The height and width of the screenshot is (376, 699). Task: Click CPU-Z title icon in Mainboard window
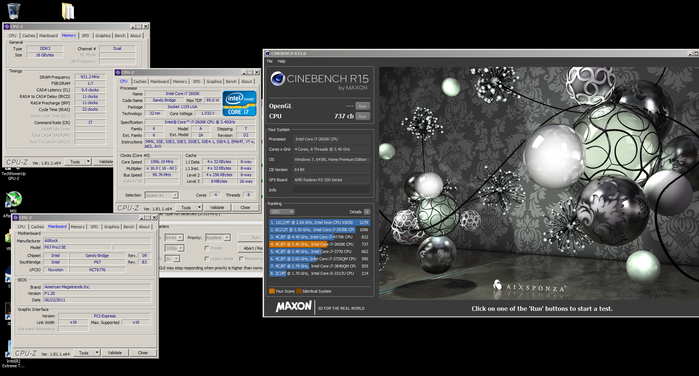pyautogui.click(x=16, y=218)
